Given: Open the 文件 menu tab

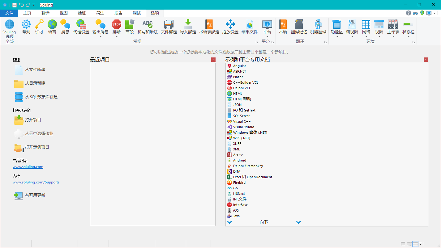Looking at the screenshot, I should pos(9,13).
